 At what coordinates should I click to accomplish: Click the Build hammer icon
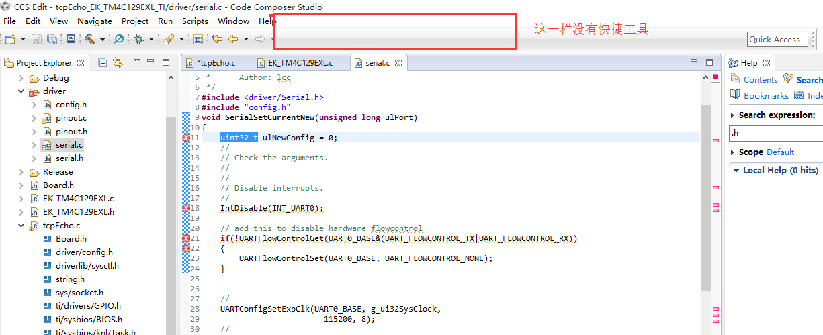[89, 39]
